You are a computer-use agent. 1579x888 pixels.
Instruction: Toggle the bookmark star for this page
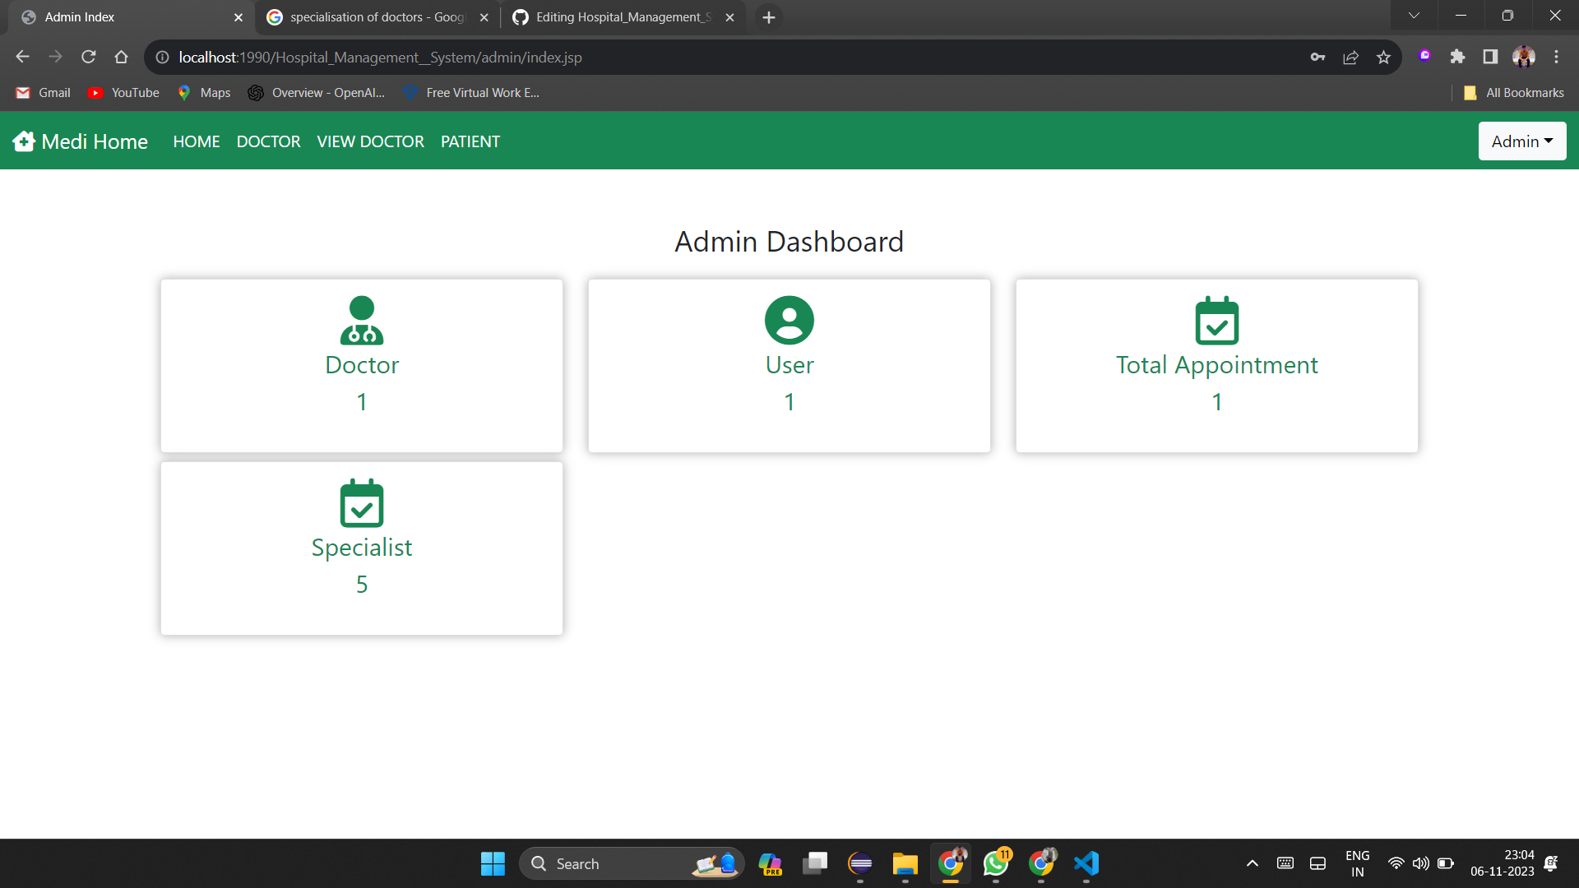point(1383,58)
